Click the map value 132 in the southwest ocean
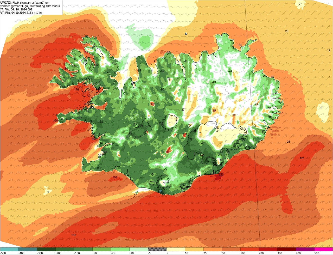 click(74, 235)
